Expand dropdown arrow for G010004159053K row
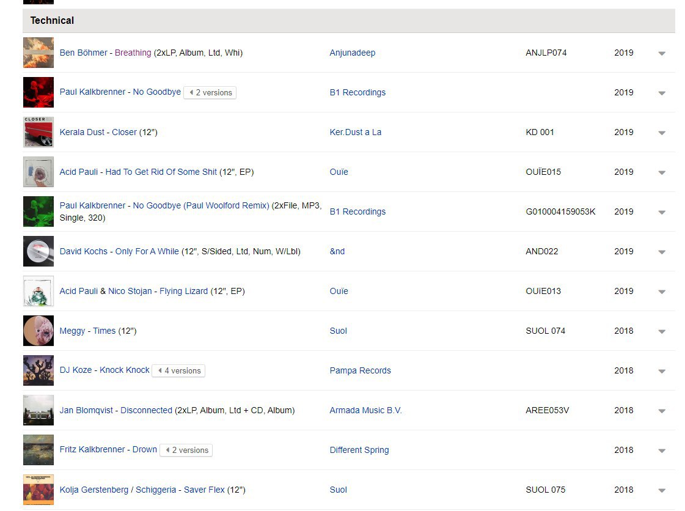The width and height of the screenshot is (685, 511). (662, 213)
